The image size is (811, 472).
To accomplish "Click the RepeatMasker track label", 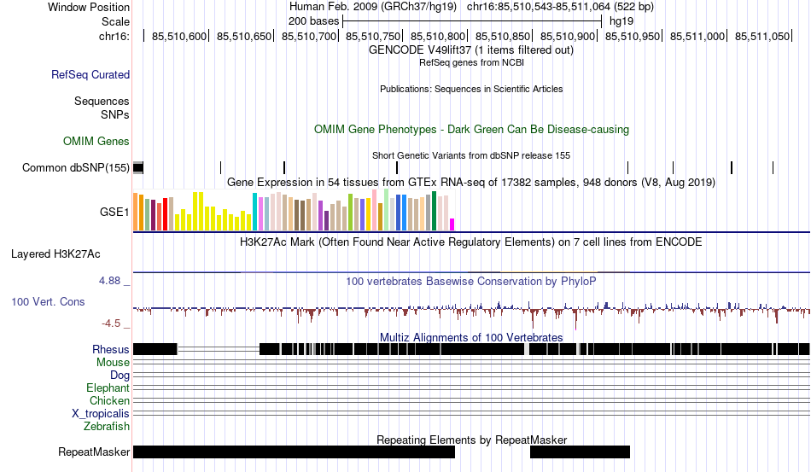I will (x=94, y=452).
